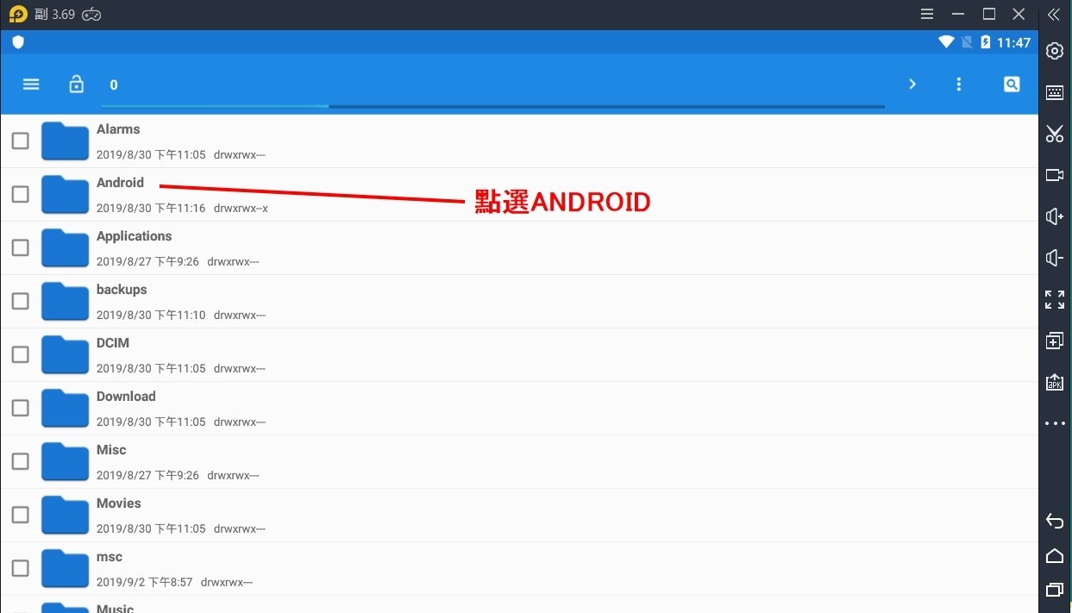This screenshot has width=1072, height=613.
Task: Click the scissors screenshot icon
Action: coord(1055,134)
